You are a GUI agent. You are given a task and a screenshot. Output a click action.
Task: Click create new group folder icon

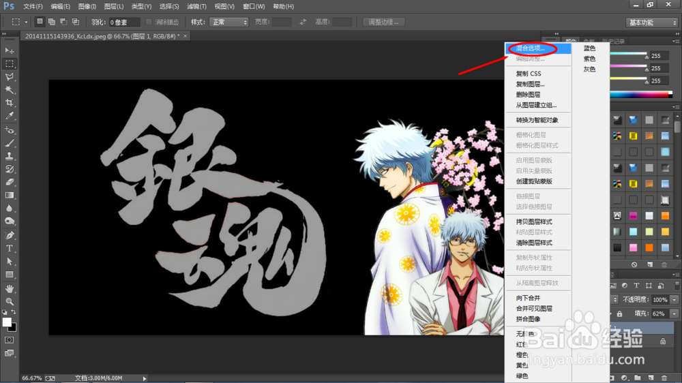637,378
